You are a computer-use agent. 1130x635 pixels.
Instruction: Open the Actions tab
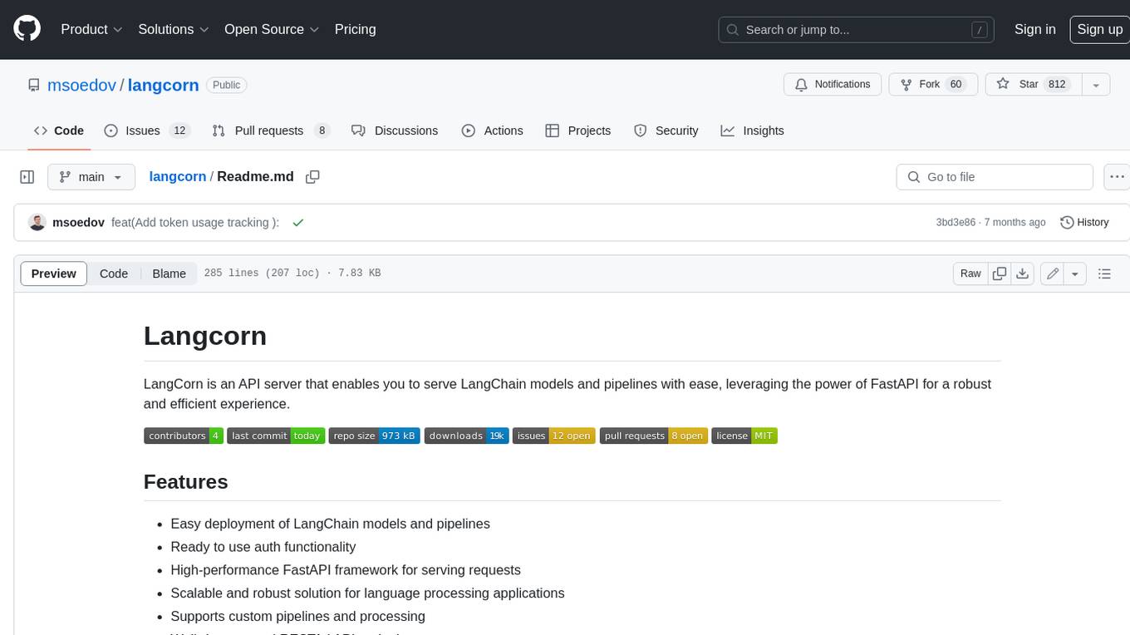492,130
